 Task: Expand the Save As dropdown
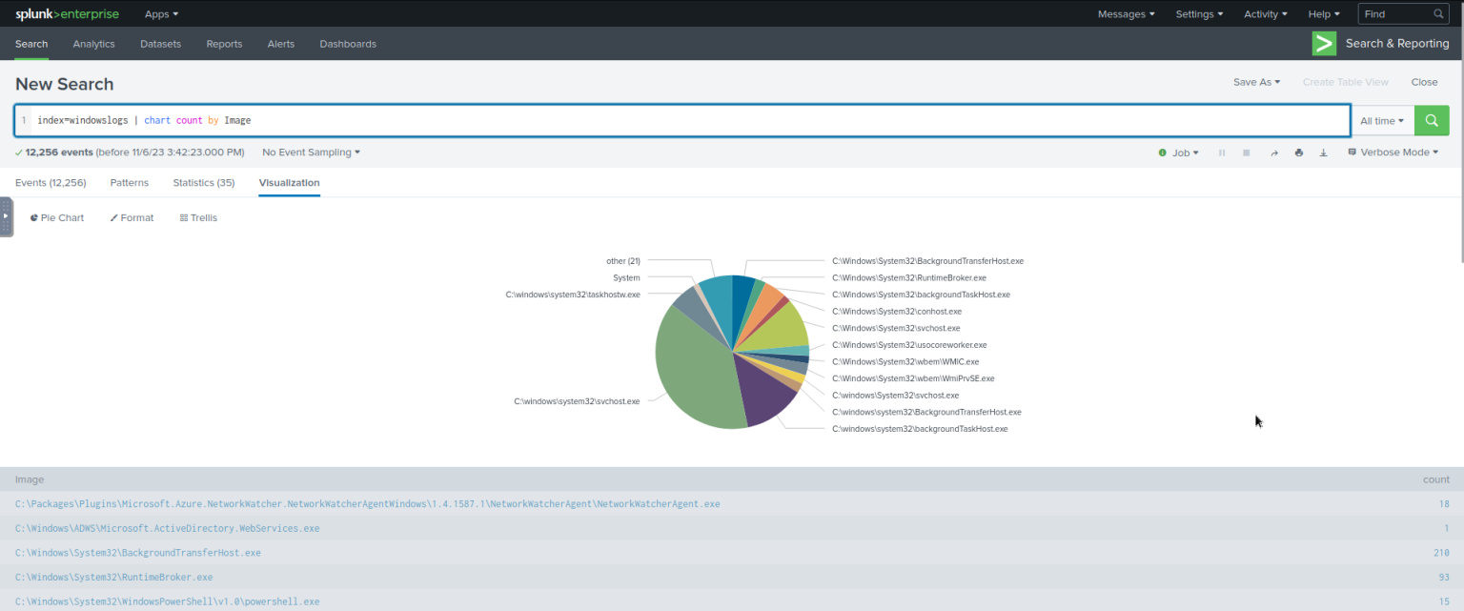tap(1256, 82)
